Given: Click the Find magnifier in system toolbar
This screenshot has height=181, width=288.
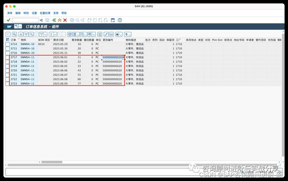Looking at the screenshot, I should click(x=77, y=20).
